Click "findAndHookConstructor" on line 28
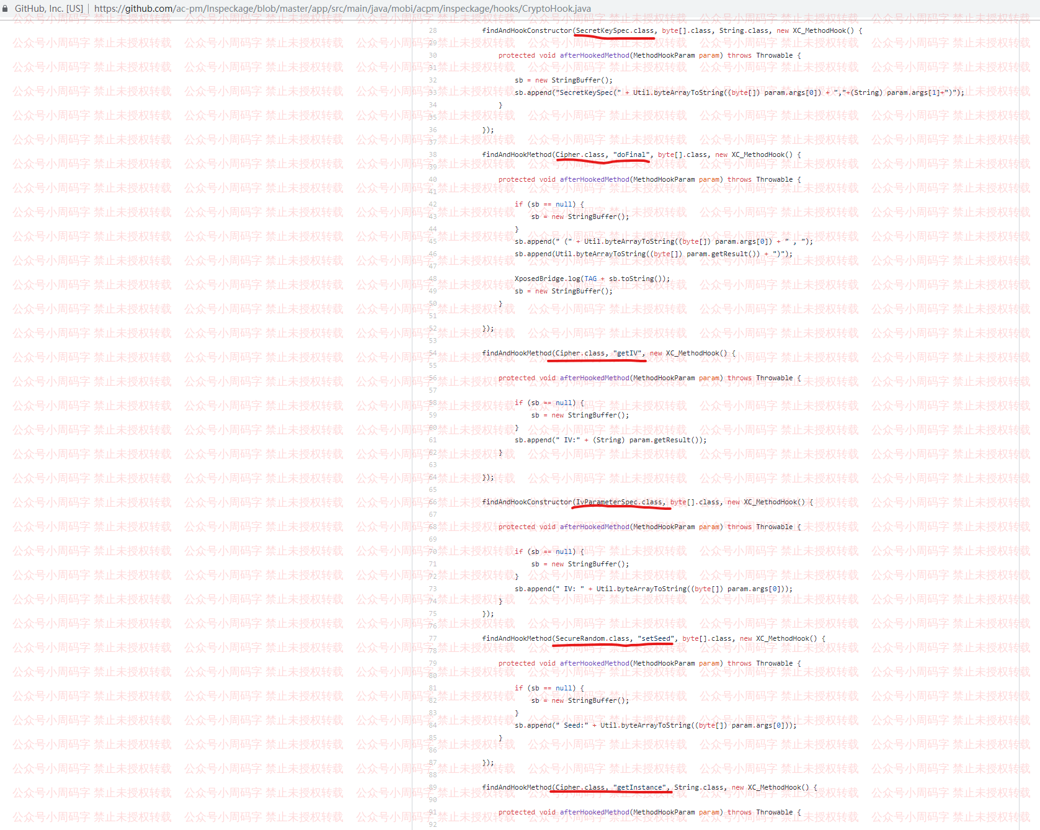1040x830 pixels. click(x=527, y=30)
